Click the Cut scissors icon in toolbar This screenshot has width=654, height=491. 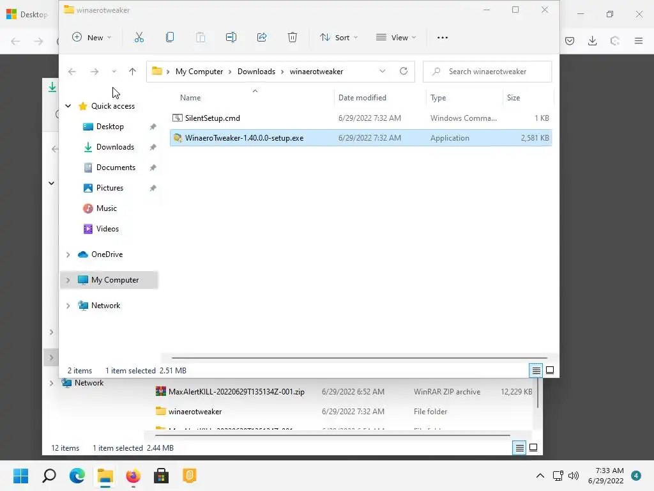[x=139, y=38]
